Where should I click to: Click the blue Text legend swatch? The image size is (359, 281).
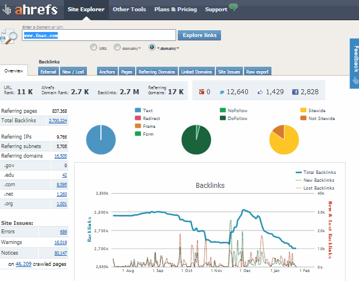(138, 110)
